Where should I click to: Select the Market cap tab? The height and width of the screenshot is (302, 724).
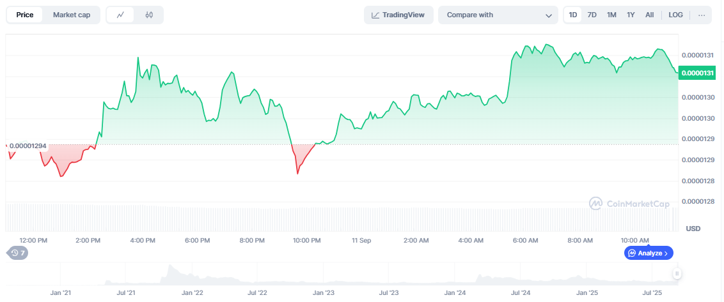pos(72,15)
